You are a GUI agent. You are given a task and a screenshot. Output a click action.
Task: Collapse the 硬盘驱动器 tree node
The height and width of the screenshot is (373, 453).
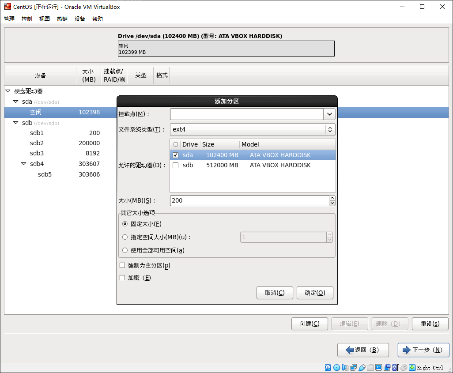(8, 91)
